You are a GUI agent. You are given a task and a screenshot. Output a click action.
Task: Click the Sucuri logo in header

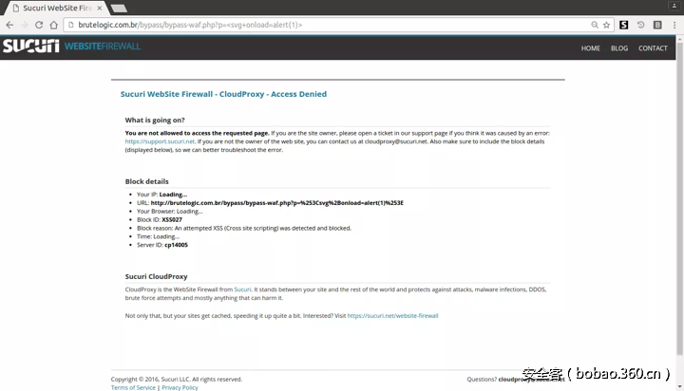pyautogui.click(x=31, y=47)
